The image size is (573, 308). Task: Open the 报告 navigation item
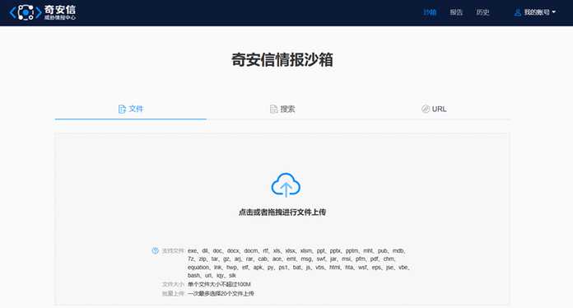[x=456, y=12]
